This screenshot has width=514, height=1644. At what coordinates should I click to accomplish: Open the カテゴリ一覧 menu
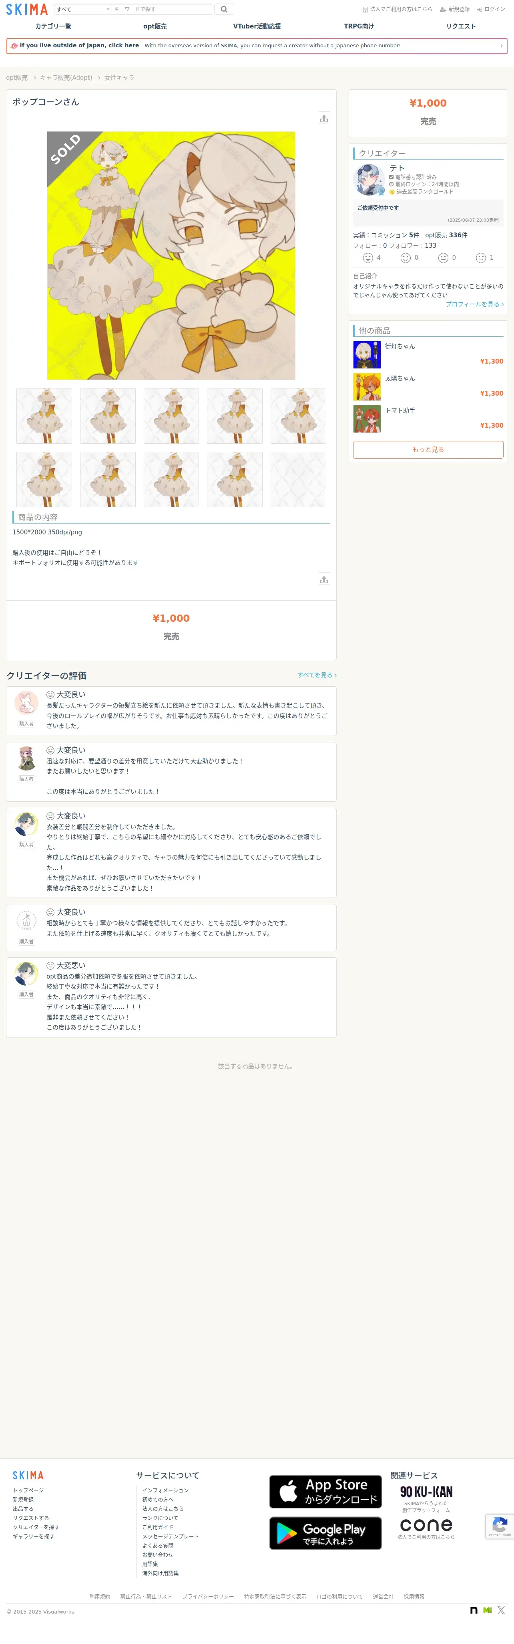(53, 26)
